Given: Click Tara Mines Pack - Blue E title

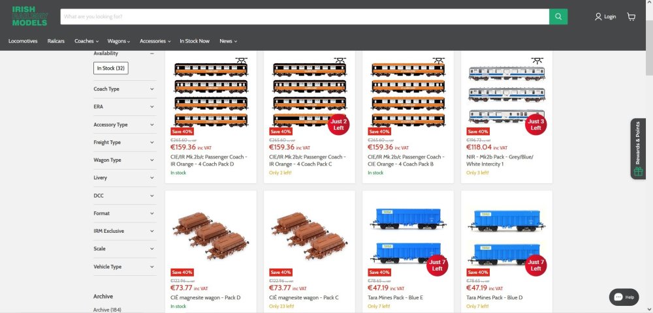Looking at the screenshot, I should click(397, 297).
